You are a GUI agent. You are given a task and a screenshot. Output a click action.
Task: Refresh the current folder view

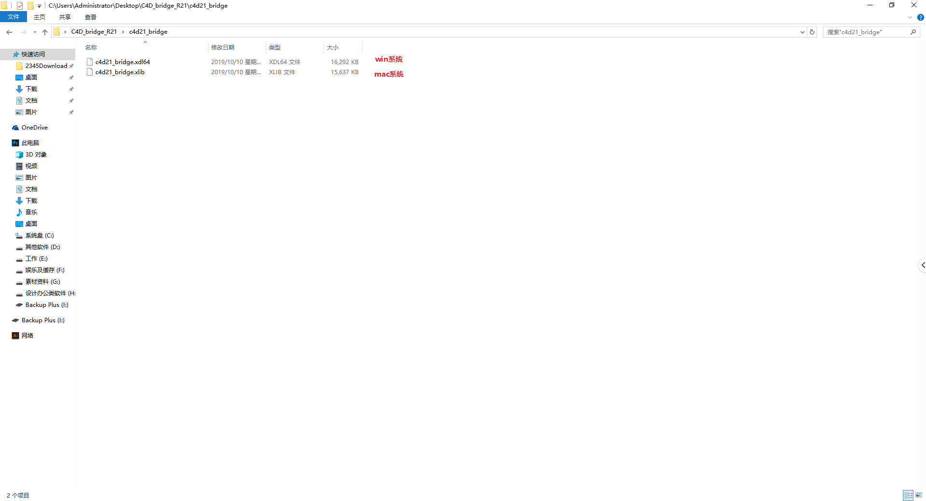[x=812, y=32]
